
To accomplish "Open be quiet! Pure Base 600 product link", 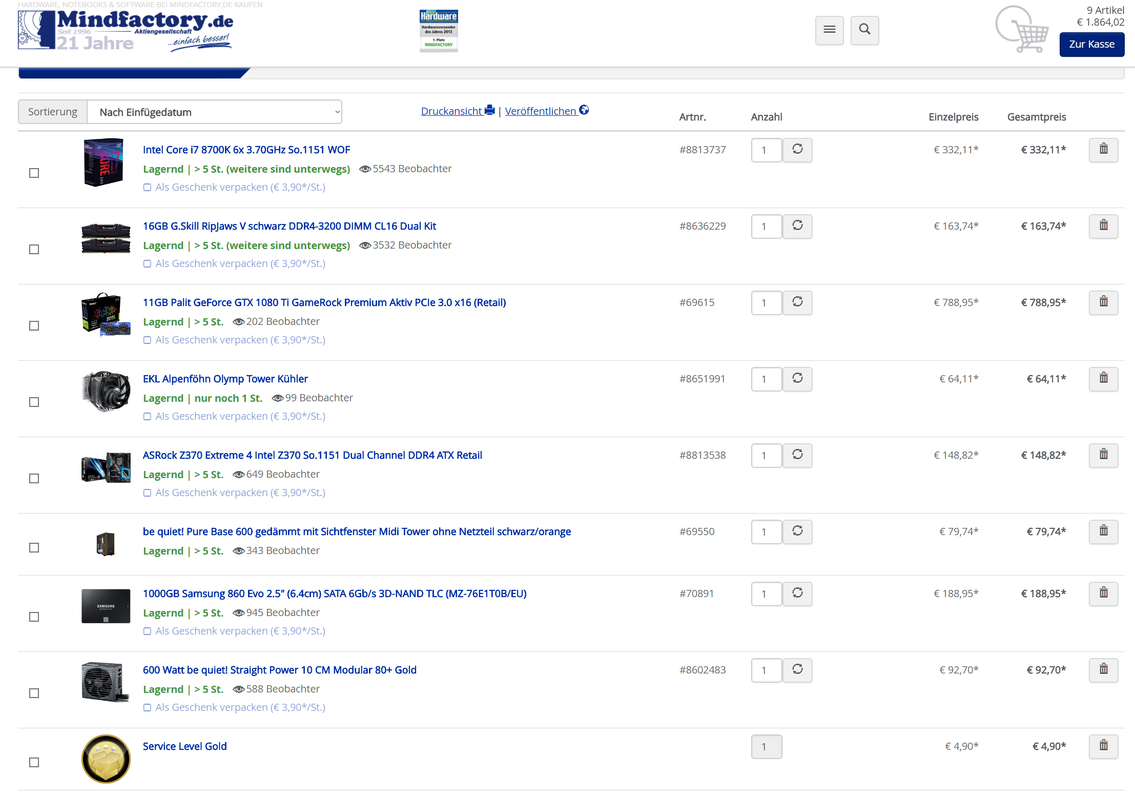I will coord(357,531).
